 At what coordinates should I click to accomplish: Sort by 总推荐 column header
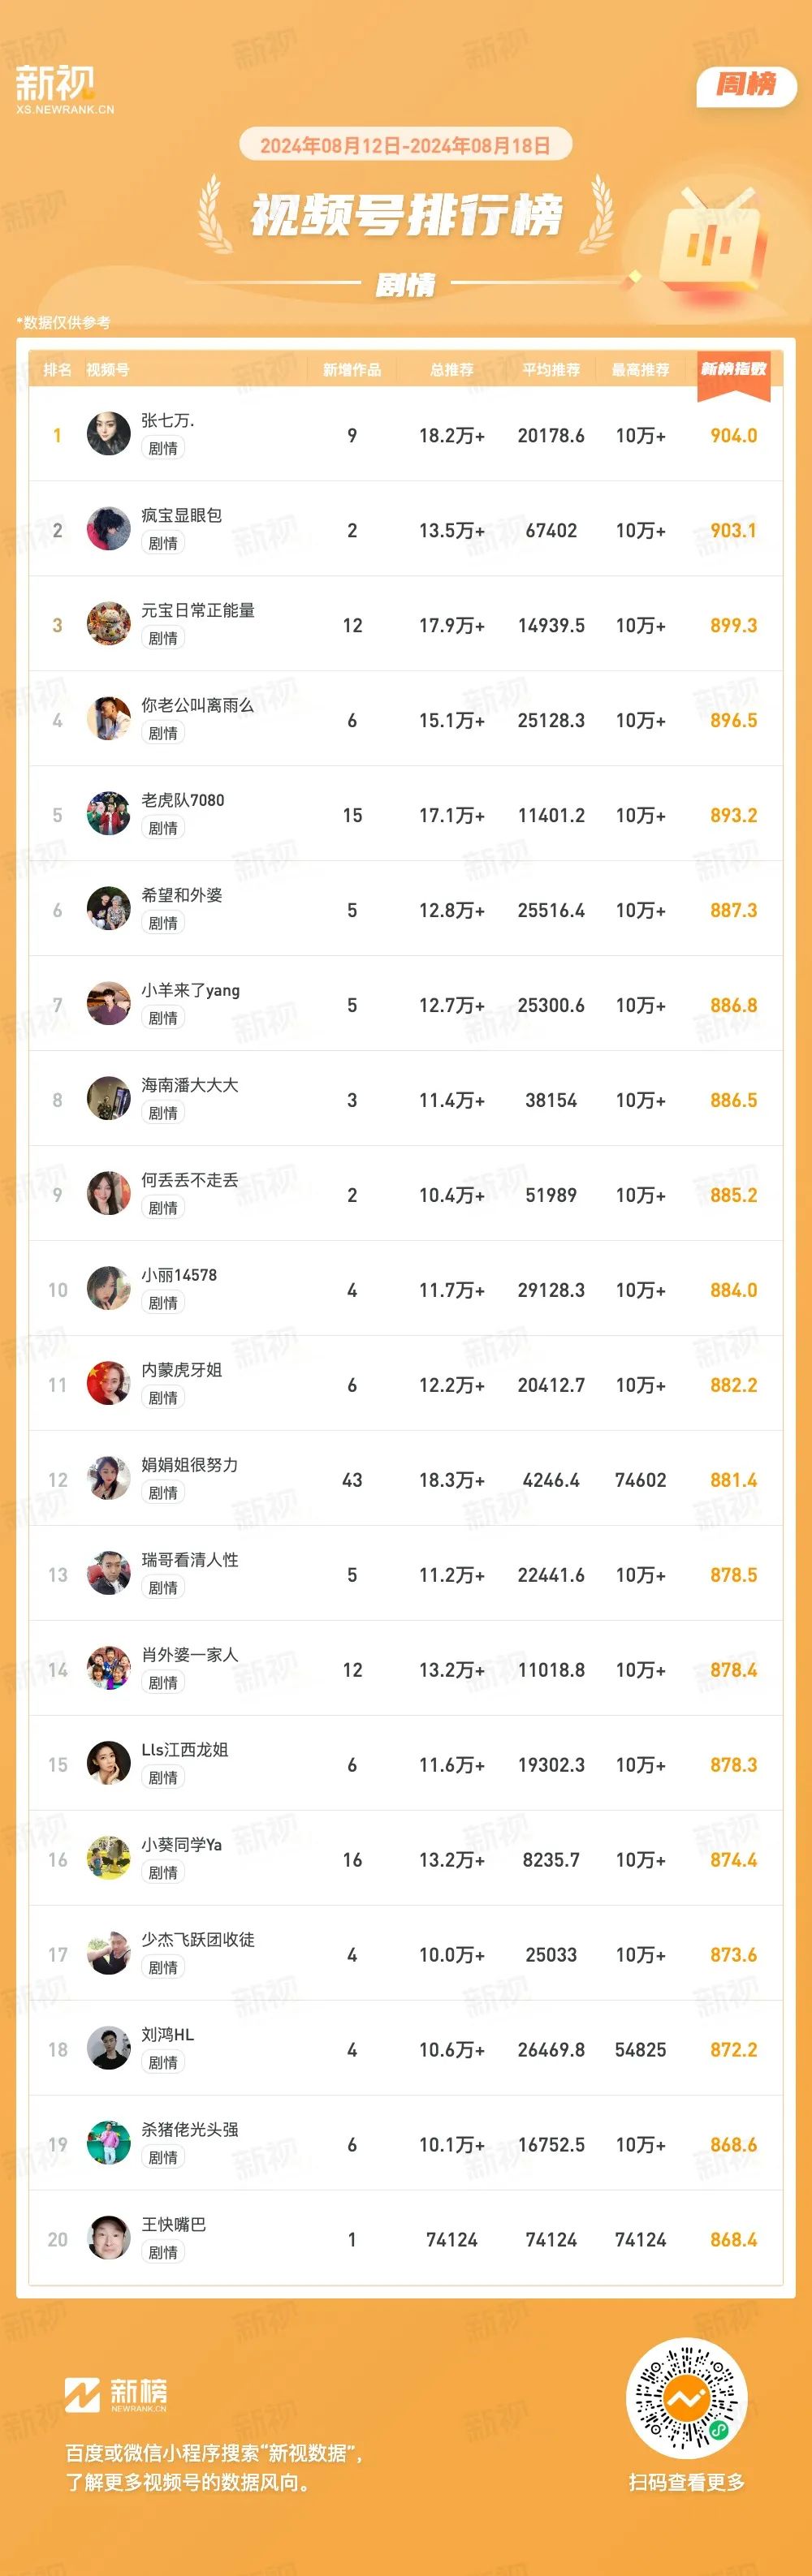[452, 370]
